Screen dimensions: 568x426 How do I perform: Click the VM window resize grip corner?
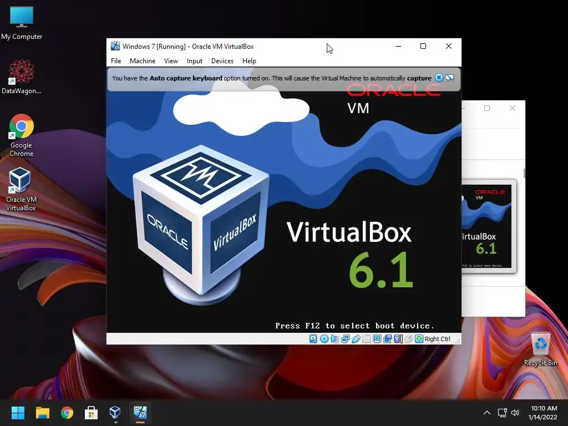click(x=458, y=341)
